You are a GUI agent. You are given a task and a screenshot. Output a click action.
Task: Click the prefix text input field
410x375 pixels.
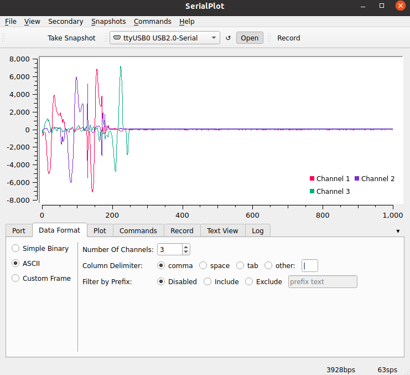[323, 281]
